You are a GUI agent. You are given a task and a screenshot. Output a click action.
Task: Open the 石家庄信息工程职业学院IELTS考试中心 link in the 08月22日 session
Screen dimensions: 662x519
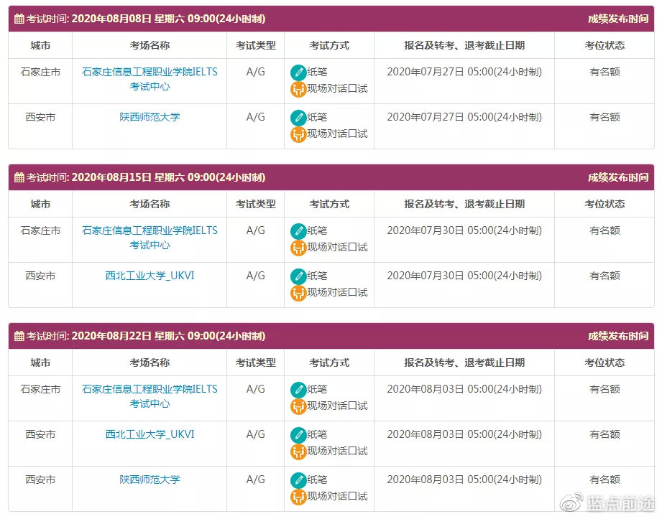tap(150, 396)
